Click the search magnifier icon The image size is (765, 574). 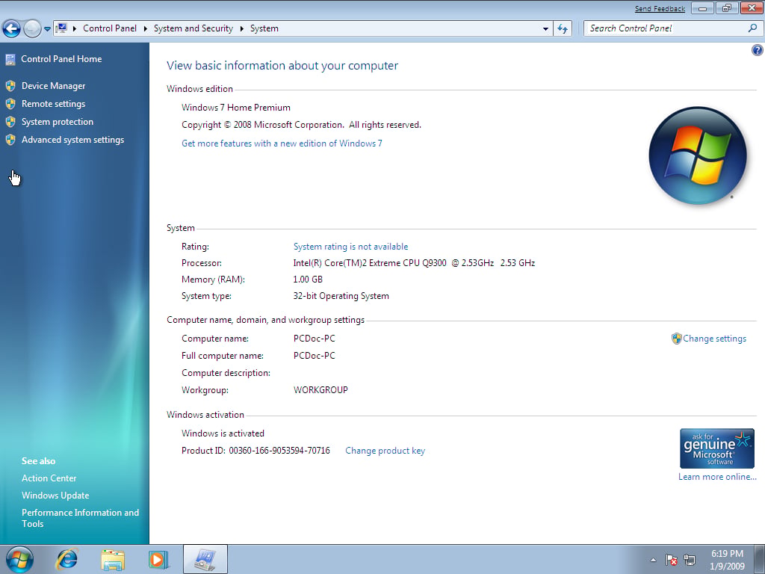pyautogui.click(x=752, y=28)
